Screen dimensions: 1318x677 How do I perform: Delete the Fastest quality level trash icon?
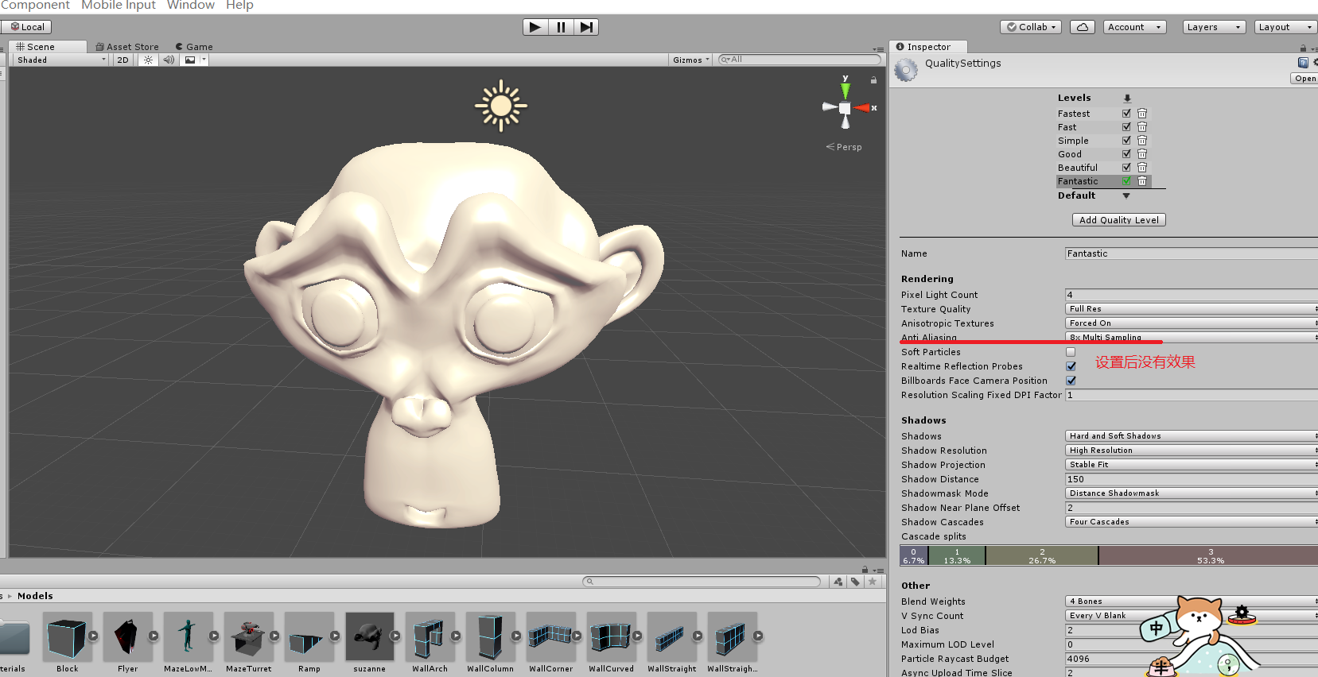[x=1142, y=114]
